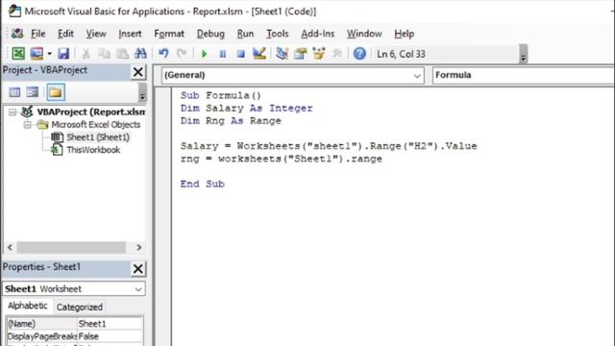Open the Sheet1 Worksheet object dropdown
The image size is (615, 346).
point(138,289)
